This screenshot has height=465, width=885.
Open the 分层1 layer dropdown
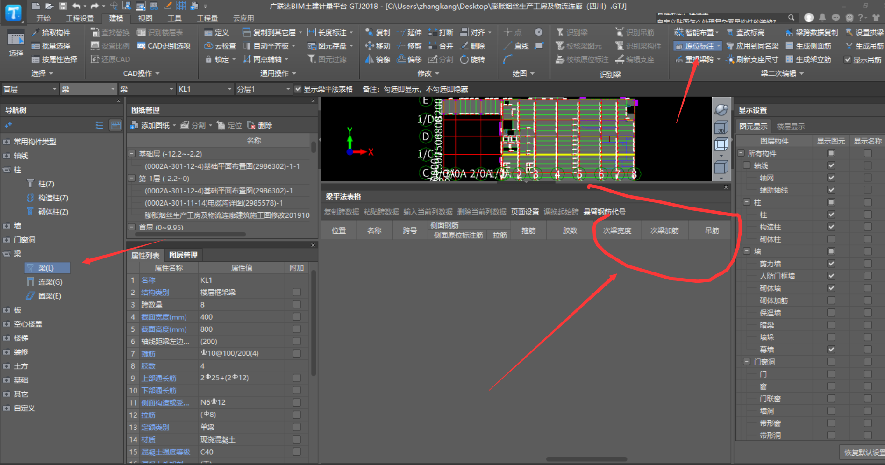pyautogui.click(x=263, y=89)
